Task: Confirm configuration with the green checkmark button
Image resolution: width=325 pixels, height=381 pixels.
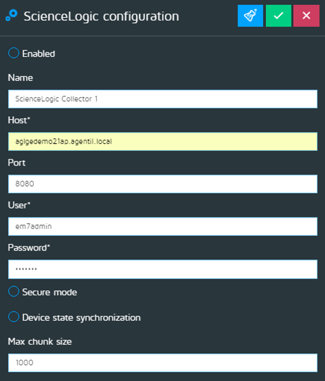Action: (278, 16)
